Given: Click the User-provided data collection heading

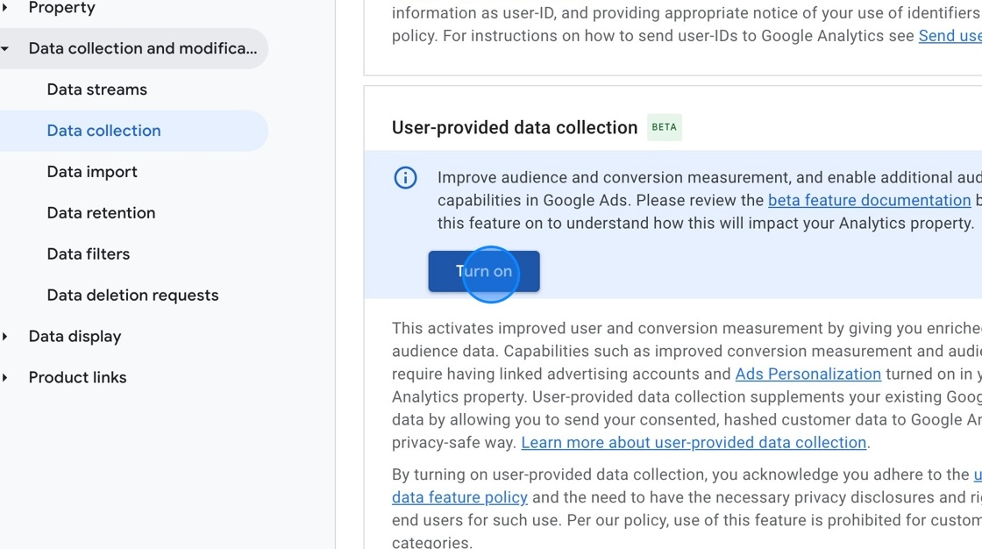Looking at the screenshot, I should point(514,127).
